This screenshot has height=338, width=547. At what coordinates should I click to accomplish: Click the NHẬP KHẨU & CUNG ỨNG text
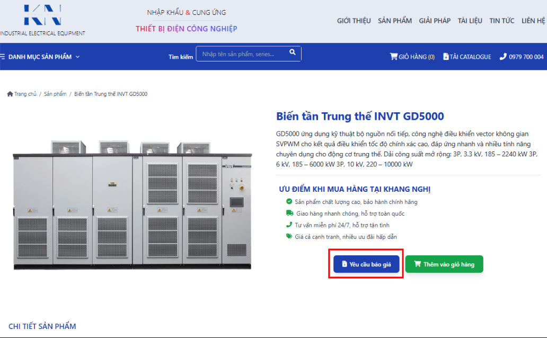(x=186, y=13)
